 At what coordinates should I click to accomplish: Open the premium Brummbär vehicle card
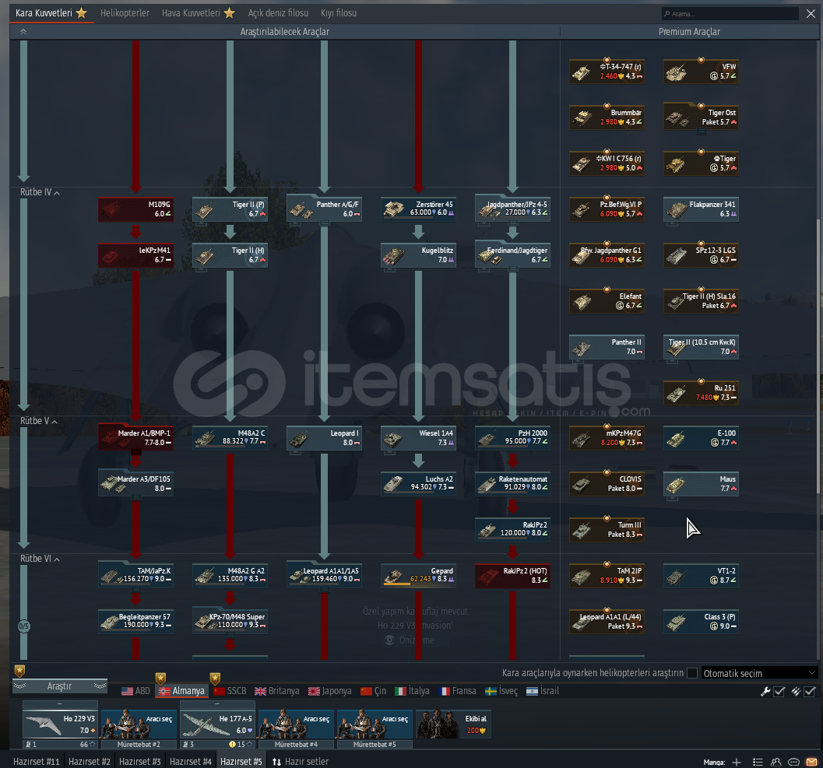tap(607, 117)
